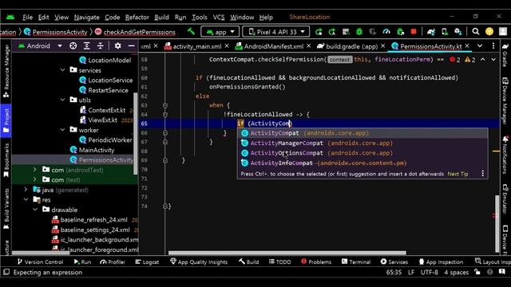Click Next Tip link in popup

pyautogui.click(x=458, y=174)
